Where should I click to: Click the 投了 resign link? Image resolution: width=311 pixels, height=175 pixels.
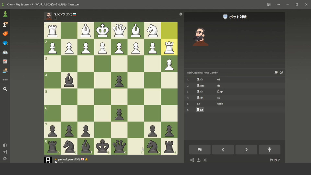click(x=275, y=160)
